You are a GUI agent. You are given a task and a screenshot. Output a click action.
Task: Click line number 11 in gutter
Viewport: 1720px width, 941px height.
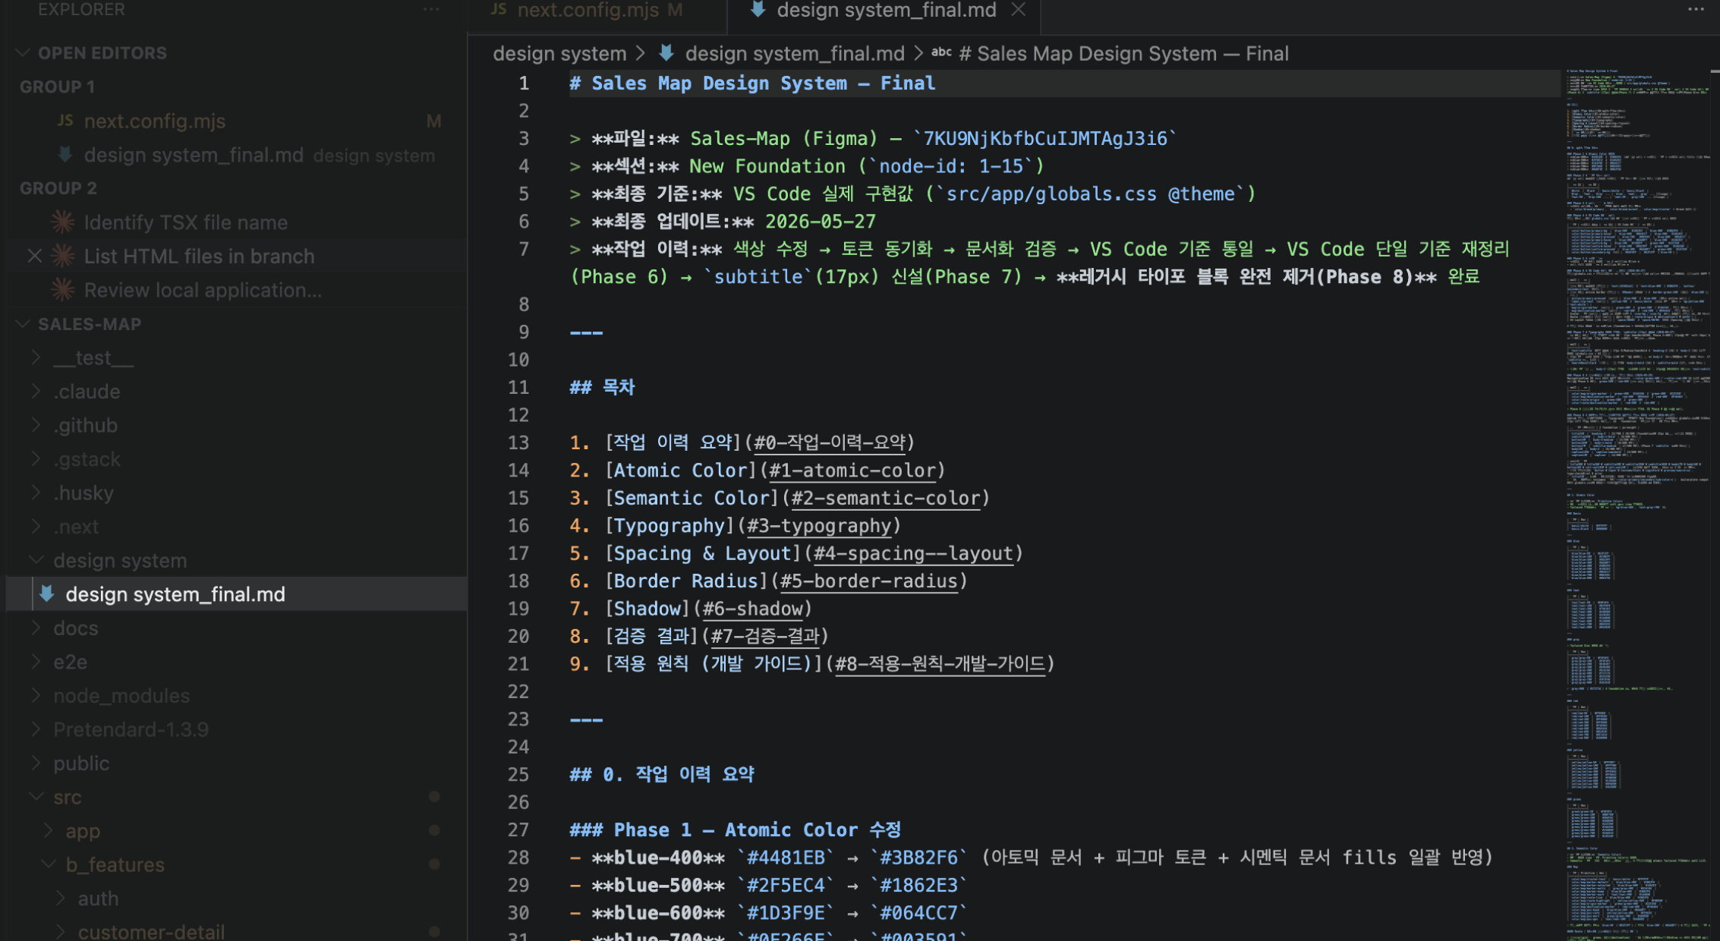[518, 387]
